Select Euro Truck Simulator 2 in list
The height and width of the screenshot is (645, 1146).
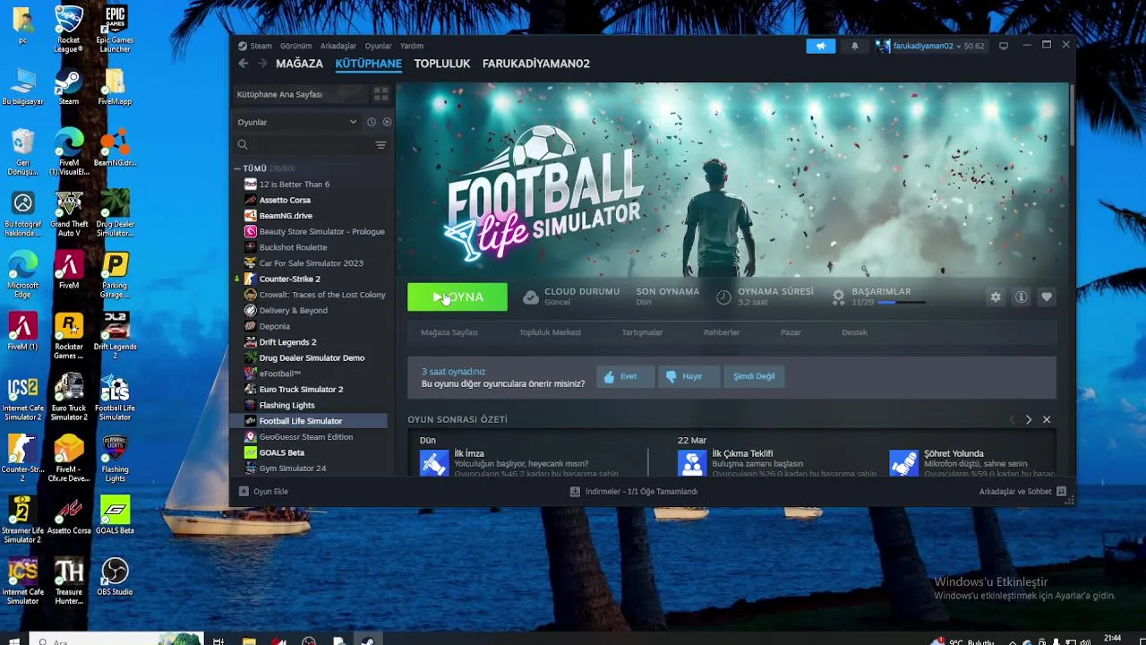tap(301, 390)
